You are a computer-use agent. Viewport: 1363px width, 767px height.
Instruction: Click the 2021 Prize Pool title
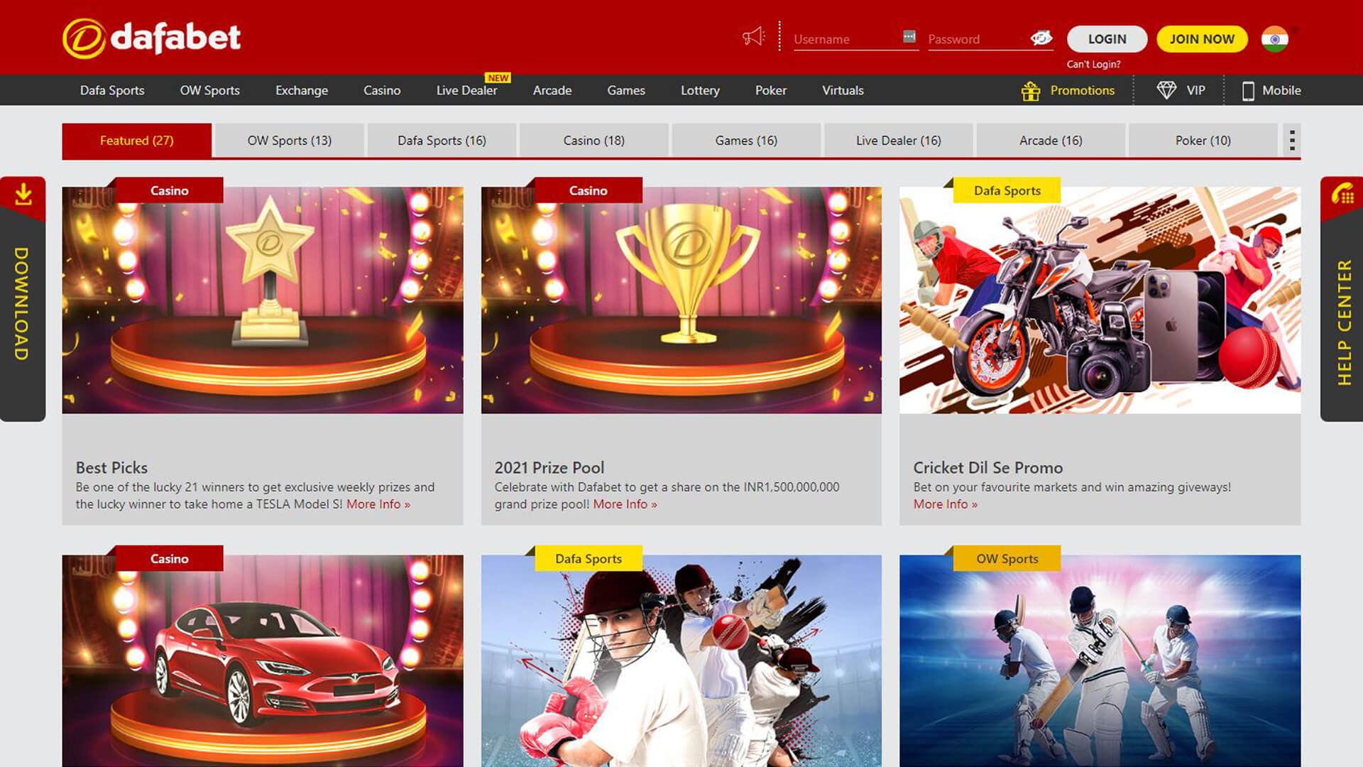point(549,468)
